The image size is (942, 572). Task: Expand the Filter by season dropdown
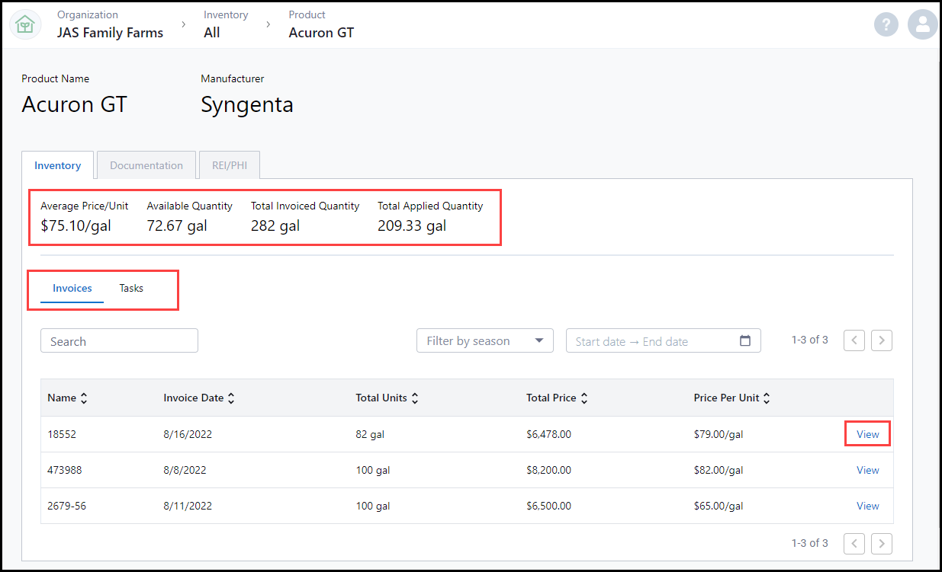pyautogui.click(x=485, y=341)
